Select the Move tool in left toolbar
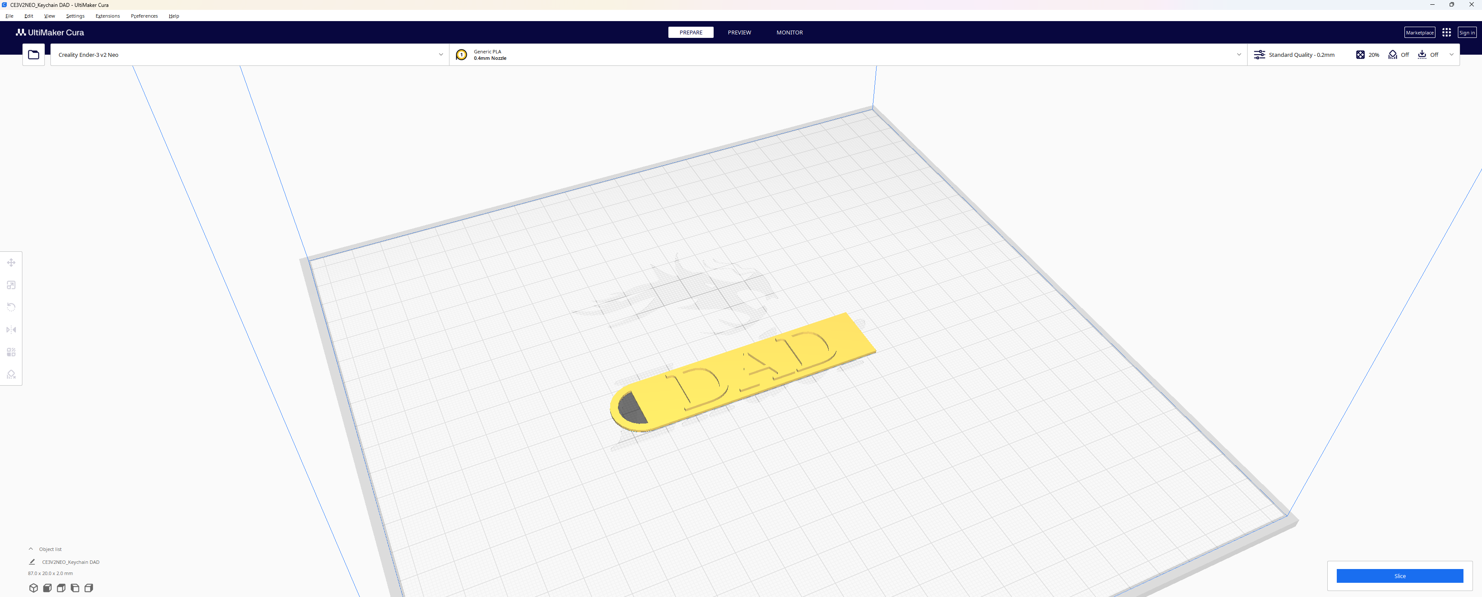The width and height of the screenshot is (1482, 597). pyautogui.click(x=11, y=263)
